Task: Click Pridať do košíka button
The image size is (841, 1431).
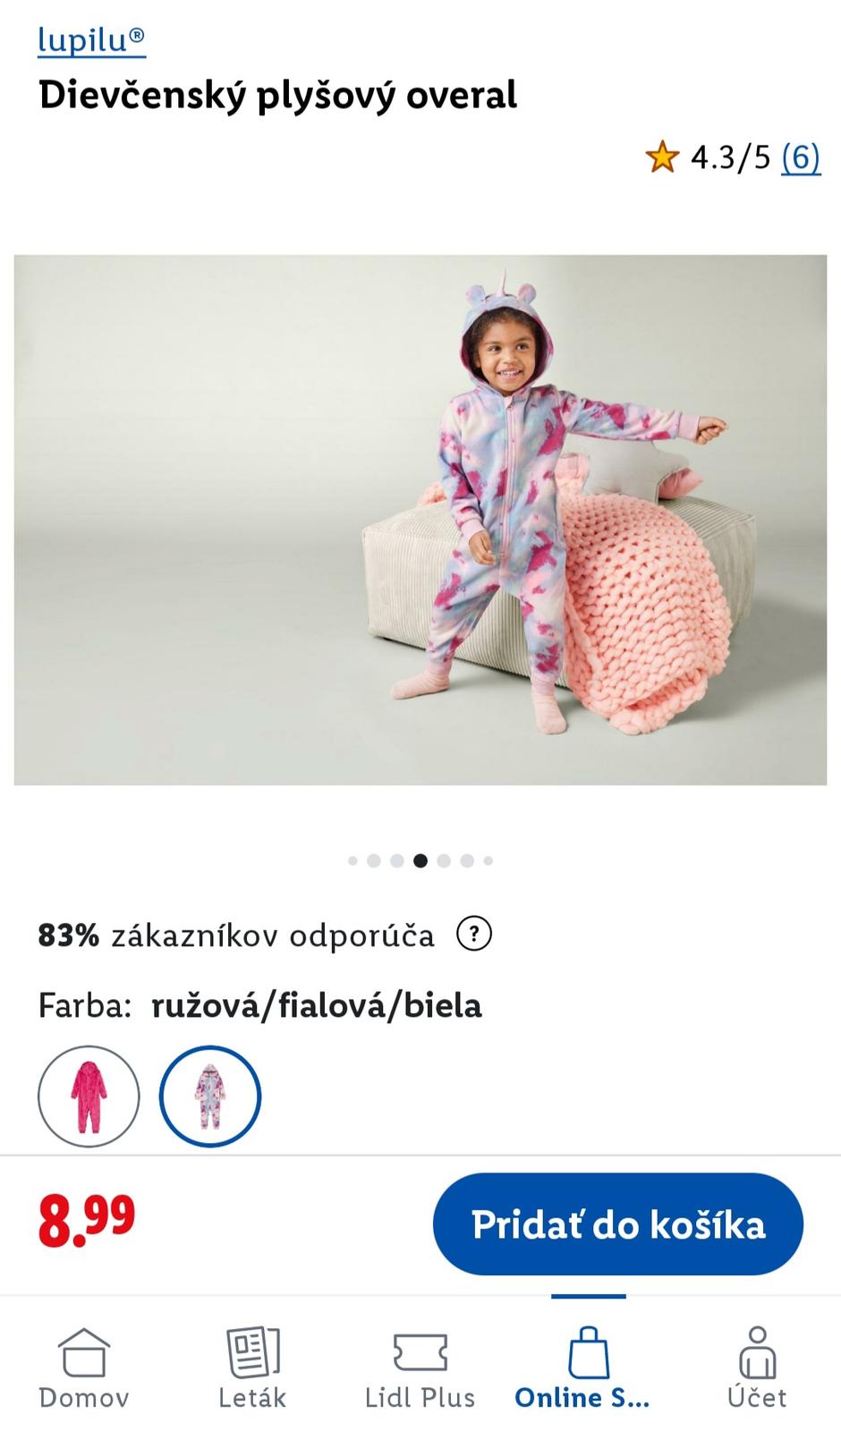Action: point(618,1224)
